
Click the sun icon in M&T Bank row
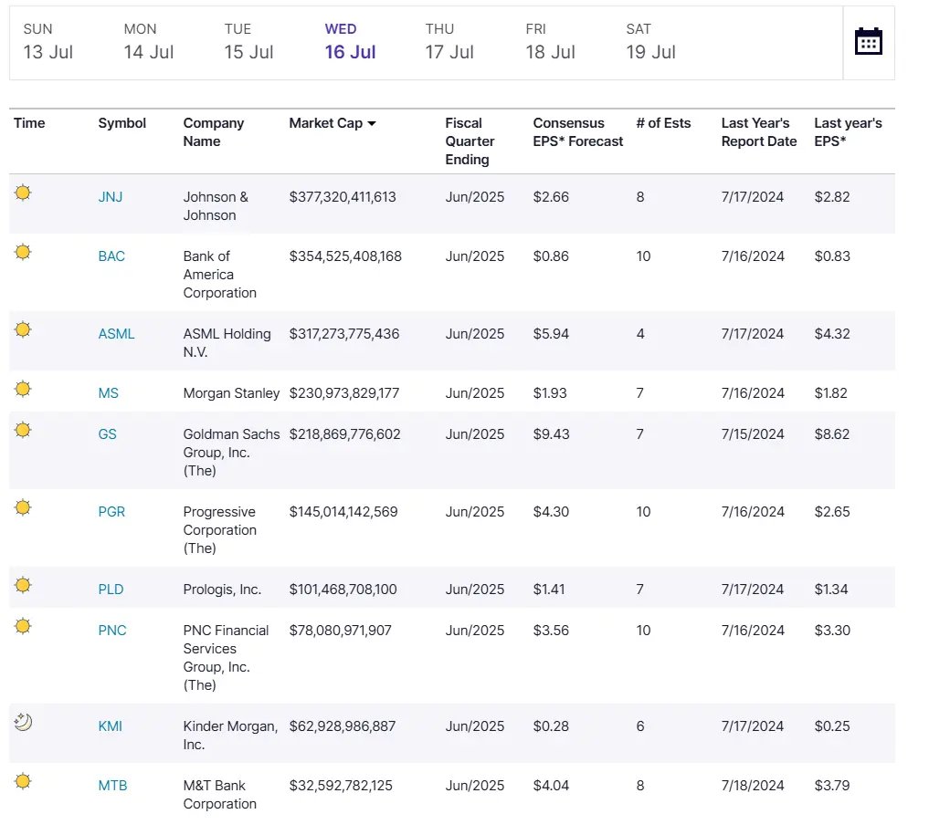(x=23, y=781)
